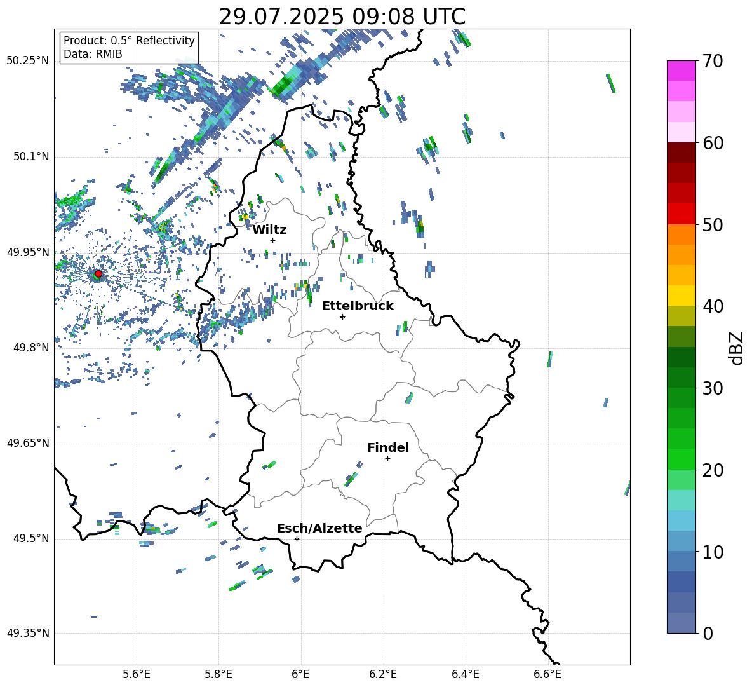Click the 5.8°E longitude label
Image resolution: width=752 pixels, height=687 pixels.
[x=218, y=674]
